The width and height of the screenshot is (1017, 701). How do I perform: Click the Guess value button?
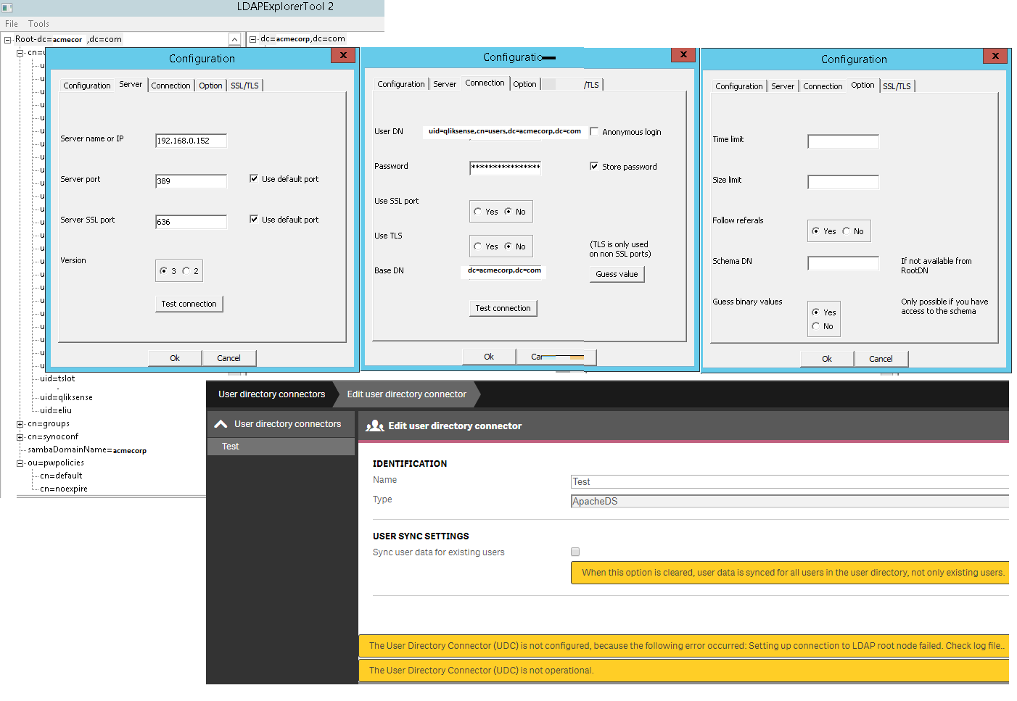[617, 274]
